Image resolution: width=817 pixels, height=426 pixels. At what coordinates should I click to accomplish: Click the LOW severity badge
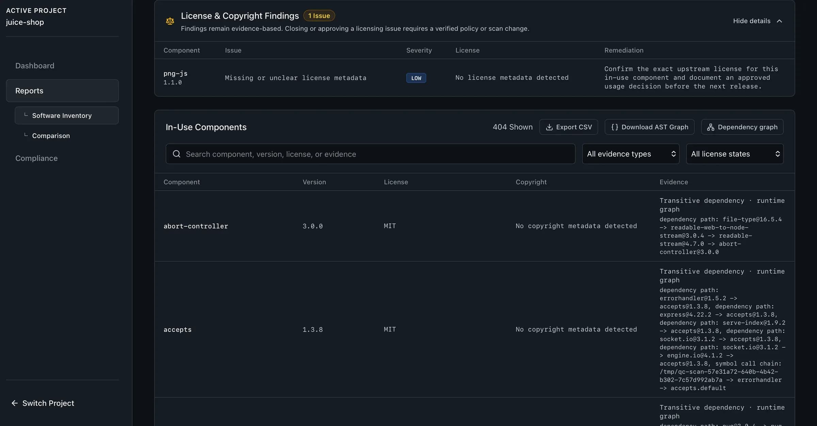pos(416,78)
